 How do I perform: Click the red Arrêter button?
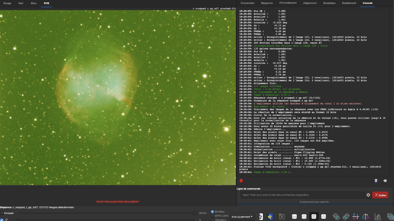[x=380, y=195]
